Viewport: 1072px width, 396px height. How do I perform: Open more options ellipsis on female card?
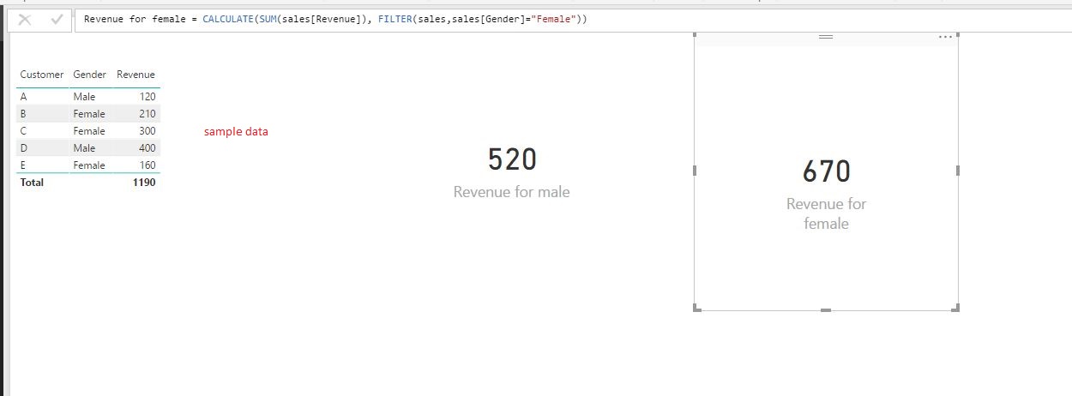pyautogui.click(x=946, y=37)
